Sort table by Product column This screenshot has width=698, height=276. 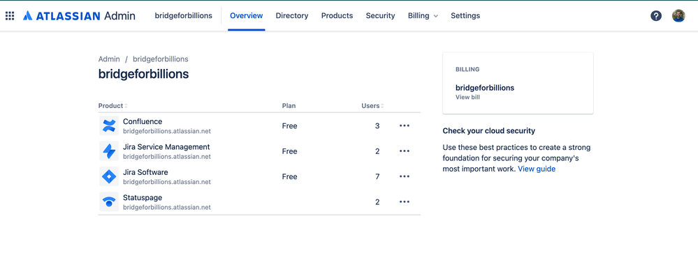point(113,106)
